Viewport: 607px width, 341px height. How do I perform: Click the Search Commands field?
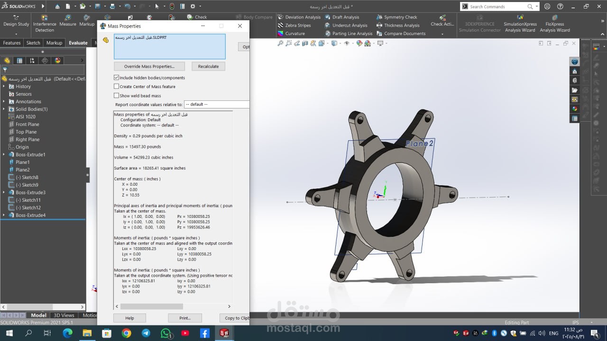(498, 7)
